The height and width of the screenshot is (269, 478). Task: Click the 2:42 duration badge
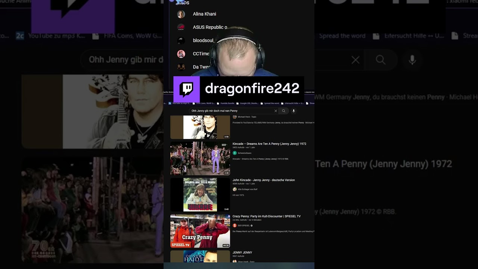pos(226,209)
